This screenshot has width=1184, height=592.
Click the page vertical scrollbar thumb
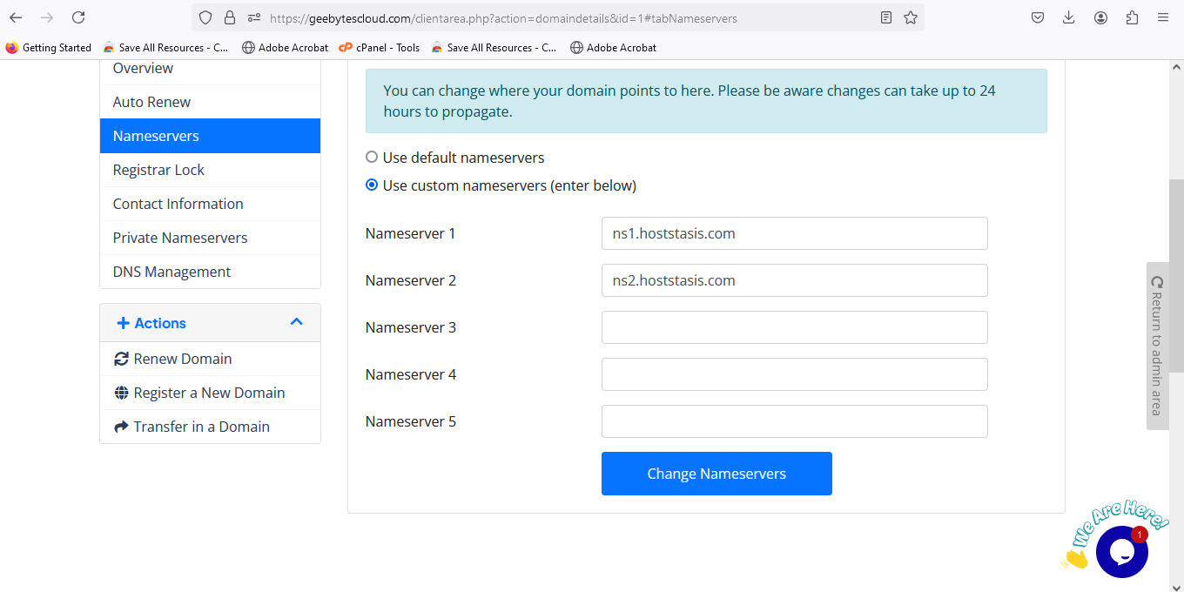click(x=1175, y=274)
